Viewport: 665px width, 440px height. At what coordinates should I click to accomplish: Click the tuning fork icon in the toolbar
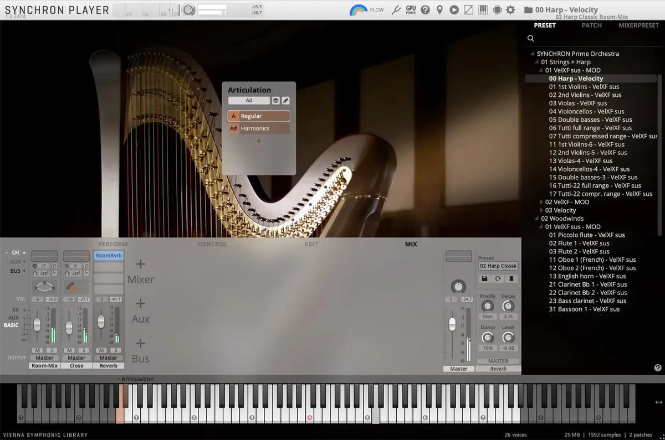pos(396,9)
